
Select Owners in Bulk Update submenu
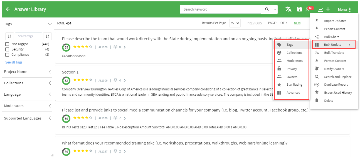click(x=292, y=77)
